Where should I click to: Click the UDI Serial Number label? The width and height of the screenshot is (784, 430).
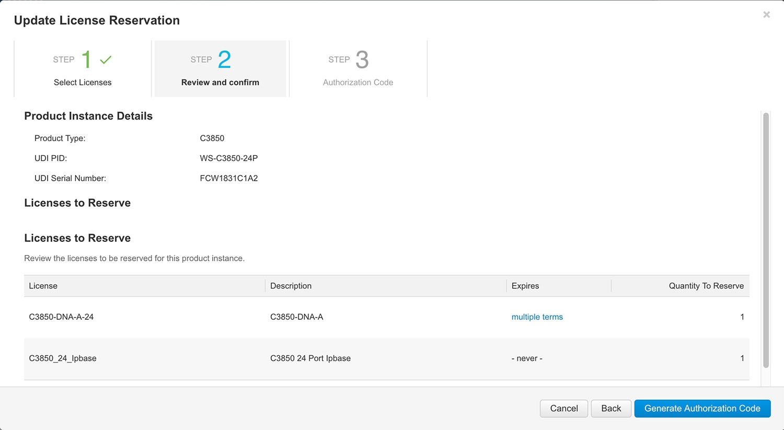(70, 178)
